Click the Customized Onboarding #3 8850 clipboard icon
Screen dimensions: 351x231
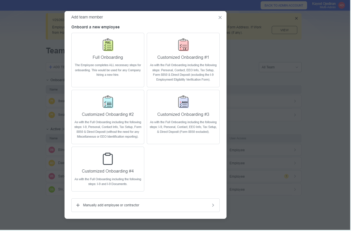coord(183,102)
